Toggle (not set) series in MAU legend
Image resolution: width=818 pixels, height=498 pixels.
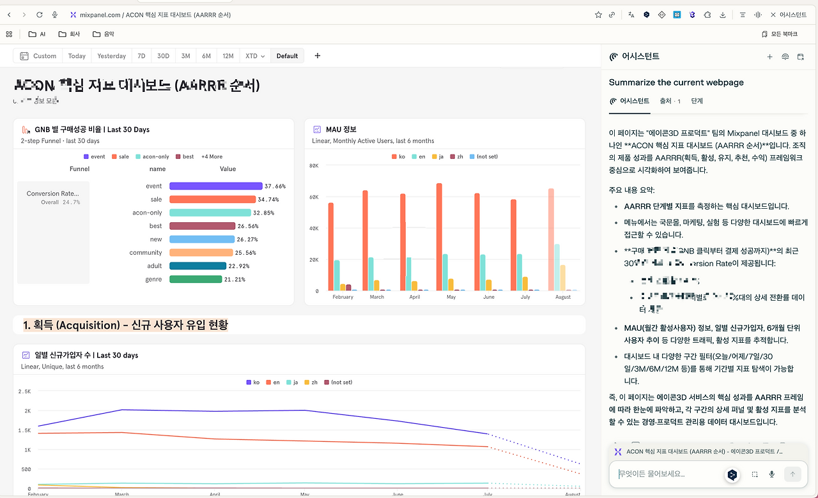484,156
